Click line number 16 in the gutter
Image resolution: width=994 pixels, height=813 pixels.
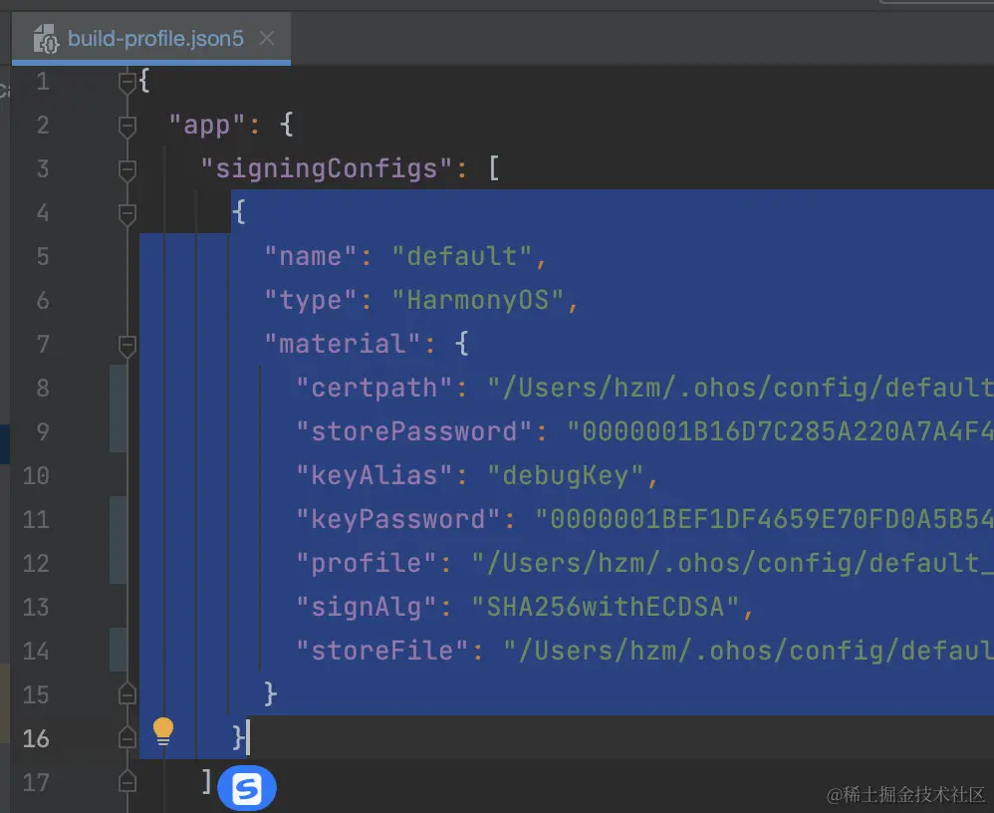point(36,738)
